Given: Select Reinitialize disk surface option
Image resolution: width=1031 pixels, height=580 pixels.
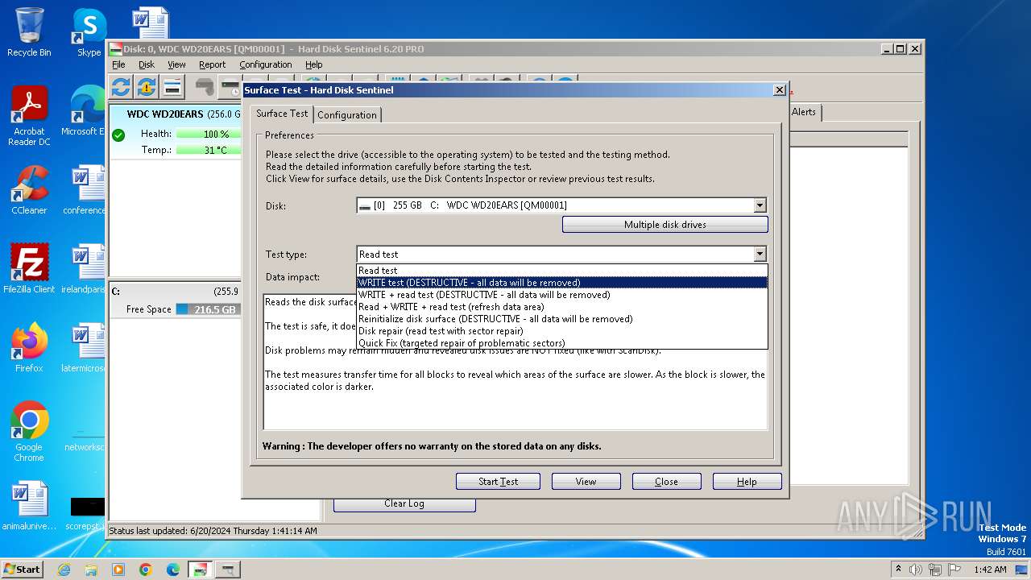Looking at the screenshot, I should [x=562, y=319].
